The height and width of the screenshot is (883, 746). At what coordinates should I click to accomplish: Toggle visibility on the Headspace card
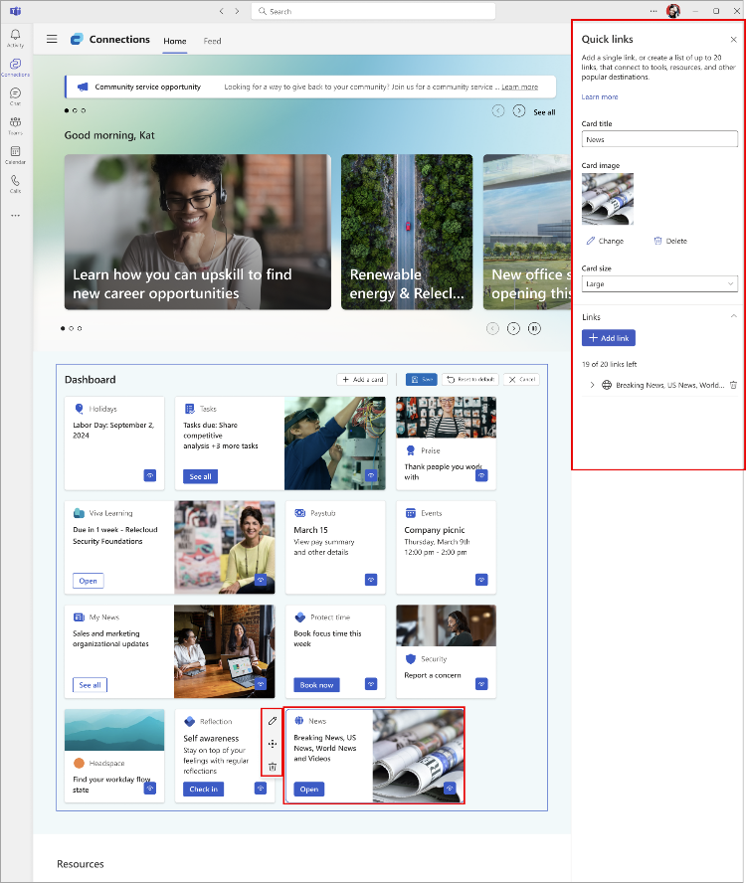point(150,789)
